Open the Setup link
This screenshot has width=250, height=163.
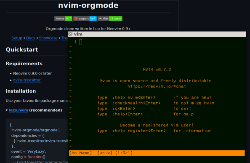click(x=17, y=38)
